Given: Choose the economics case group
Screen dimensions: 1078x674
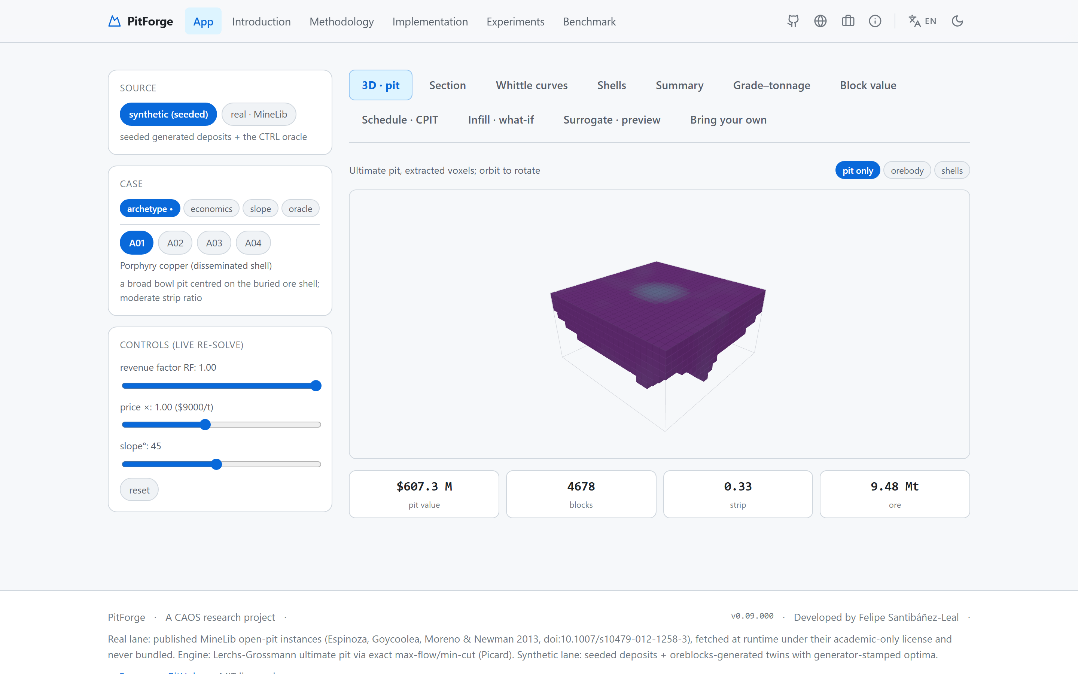Looking at the screenshot, I should (211, 209).
